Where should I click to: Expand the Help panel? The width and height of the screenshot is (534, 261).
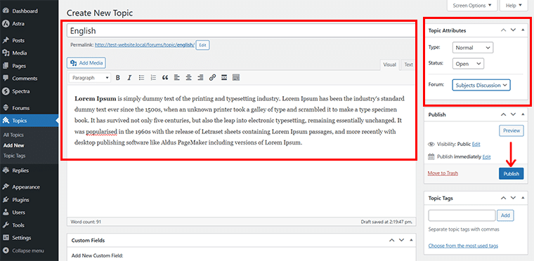click(514, 6)
